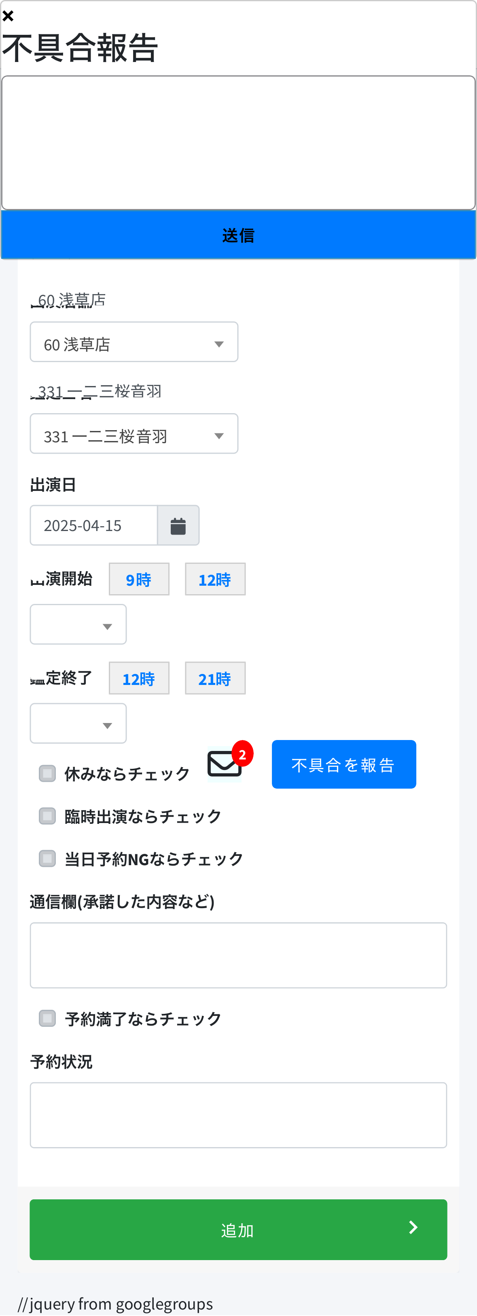
Task: Set start time with 9時 button
Action: (139, 579)
